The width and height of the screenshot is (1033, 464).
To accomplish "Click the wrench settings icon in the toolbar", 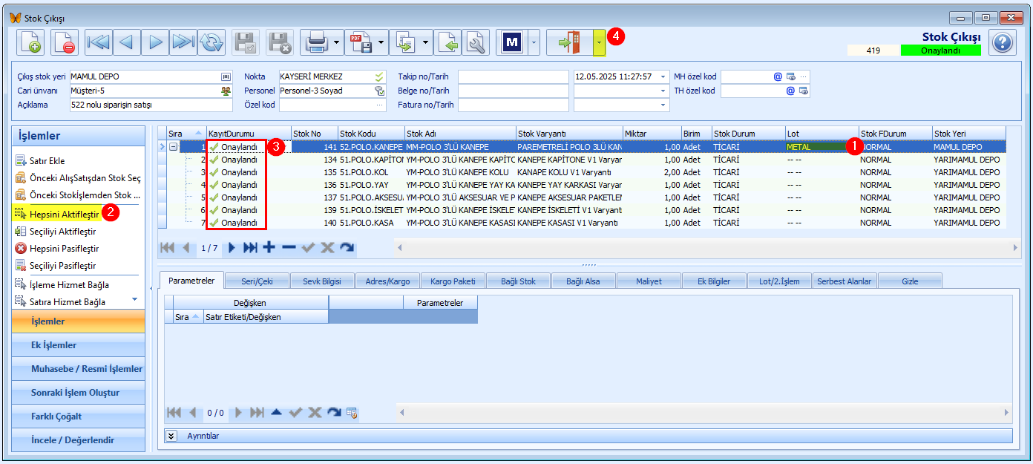I will coord(476,42).
